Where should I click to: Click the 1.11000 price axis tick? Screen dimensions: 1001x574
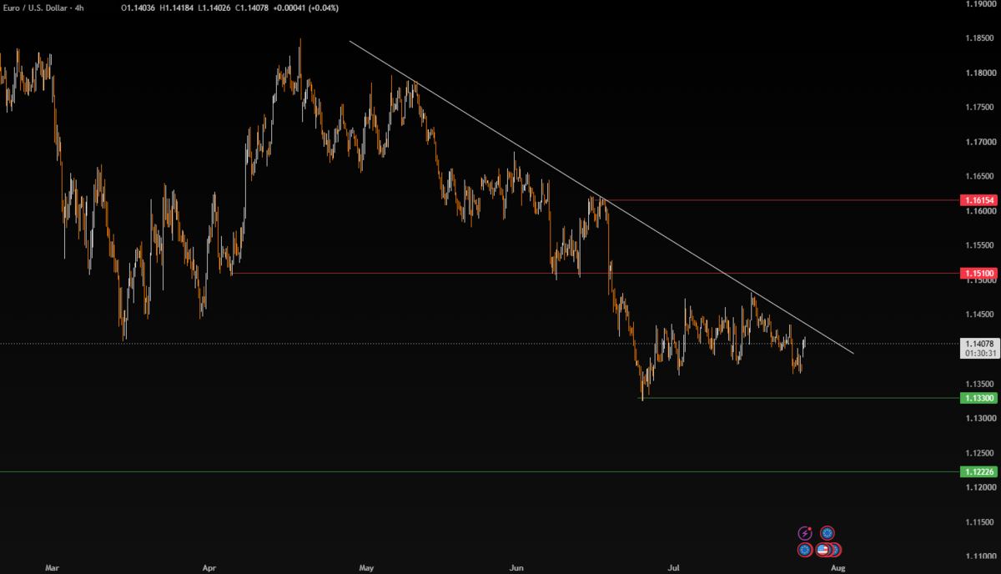point(978,556)
